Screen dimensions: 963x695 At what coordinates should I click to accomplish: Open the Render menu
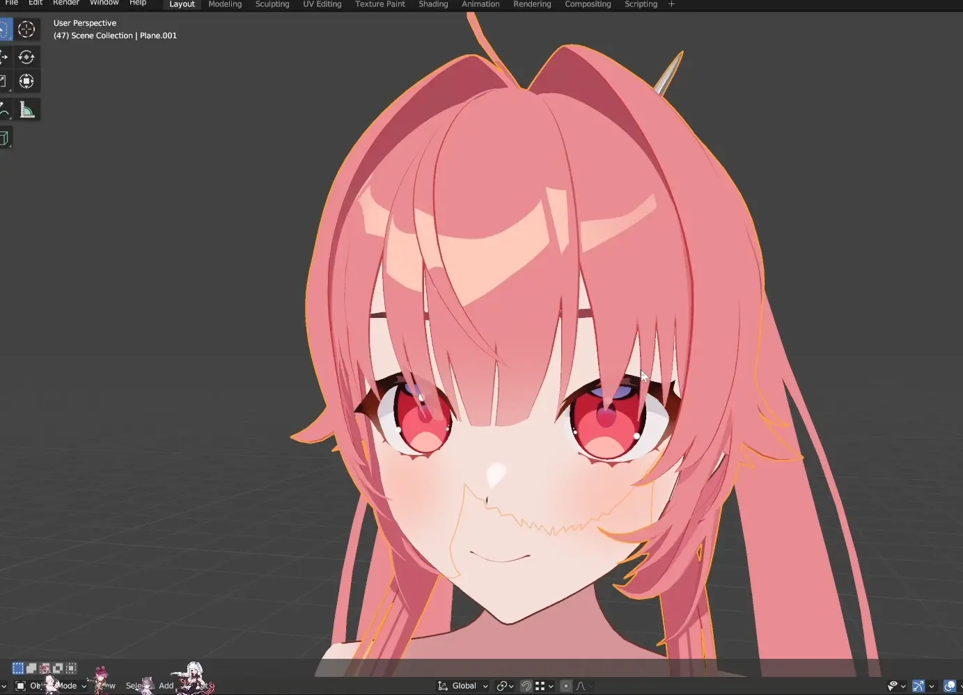pos(66,3)
